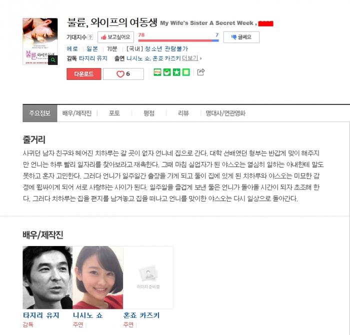The height and width of the screenshot is (335, 350).
Task: Toggle the heart like button
Action: (x=123, y=74)
